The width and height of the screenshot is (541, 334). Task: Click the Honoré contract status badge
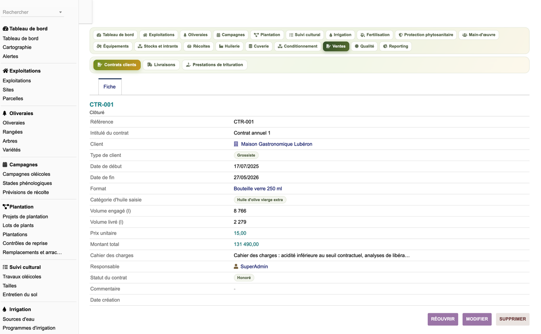click(244, 278)
